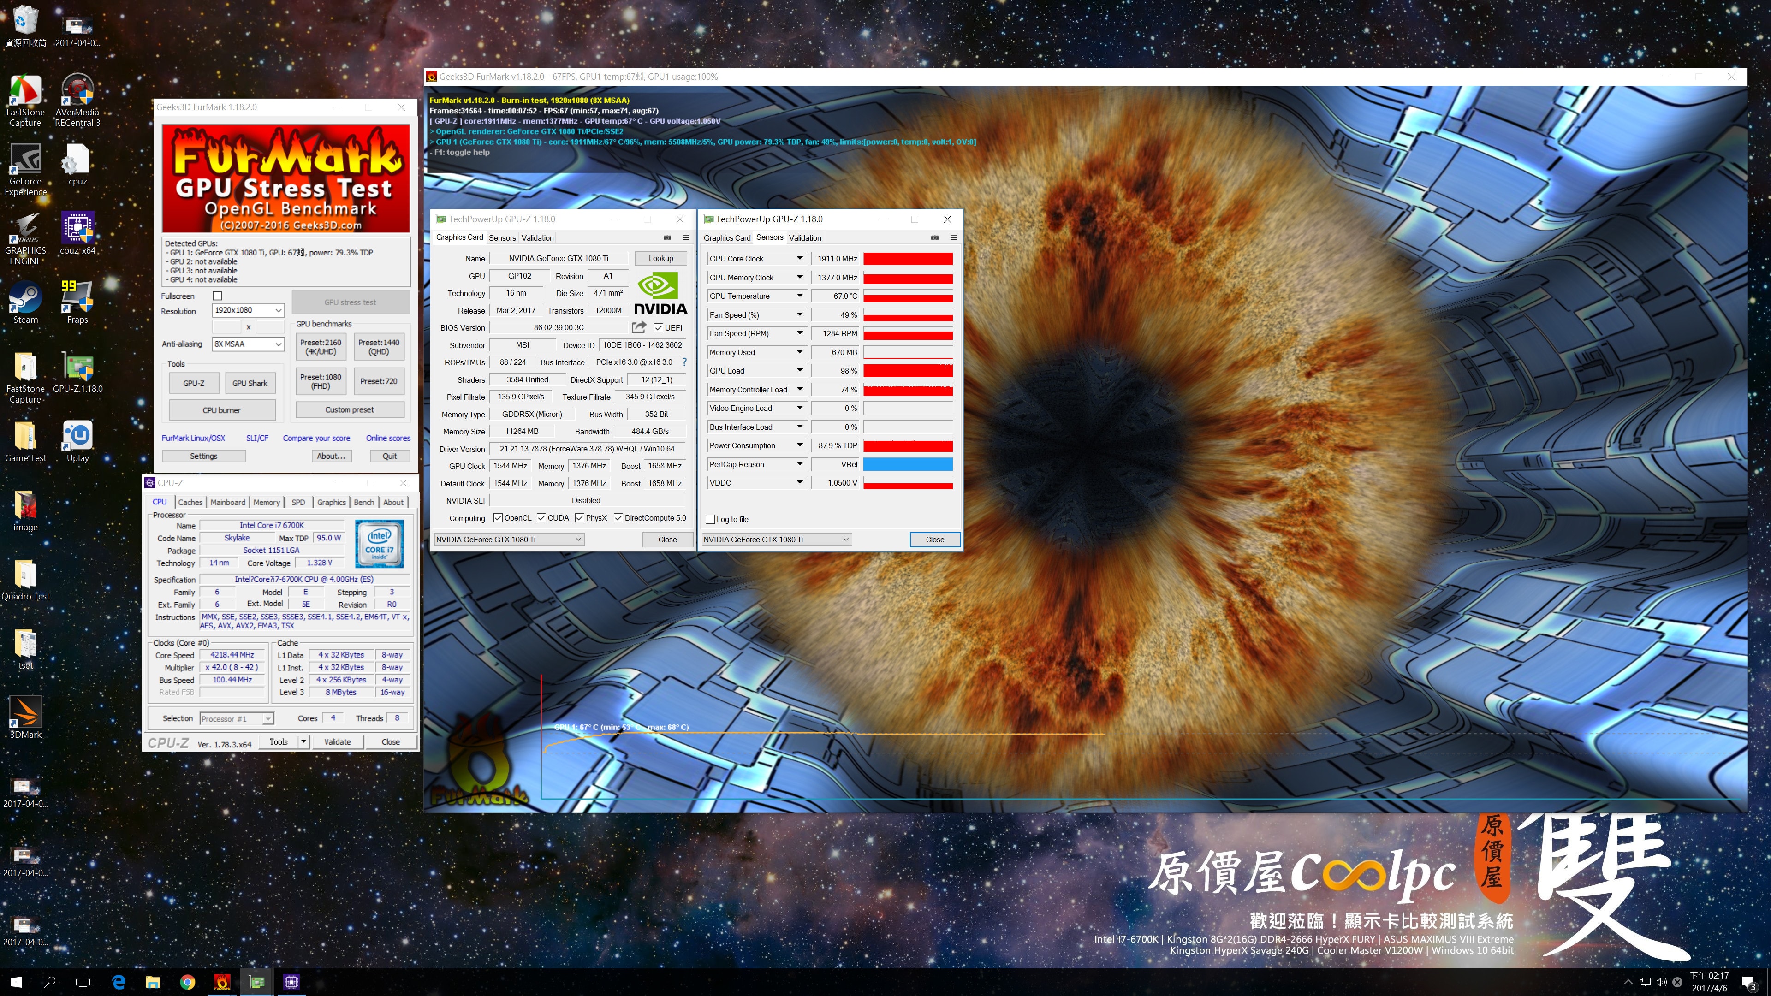The width and height of the screenshot is (1771, 996).
Task: Click the BIOS share/upload icon in GPU-Z
Action: pyautogui.click(x=639, y=327)
